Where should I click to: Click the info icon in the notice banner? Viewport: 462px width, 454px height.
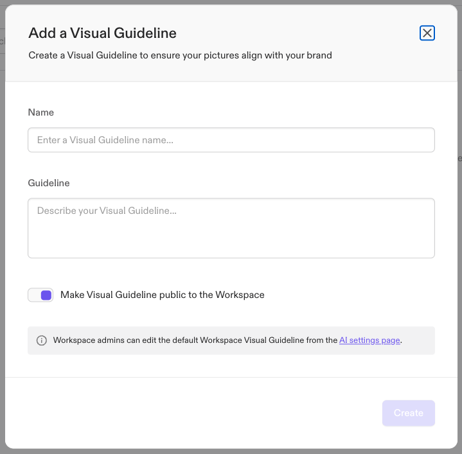click(42, 340)
